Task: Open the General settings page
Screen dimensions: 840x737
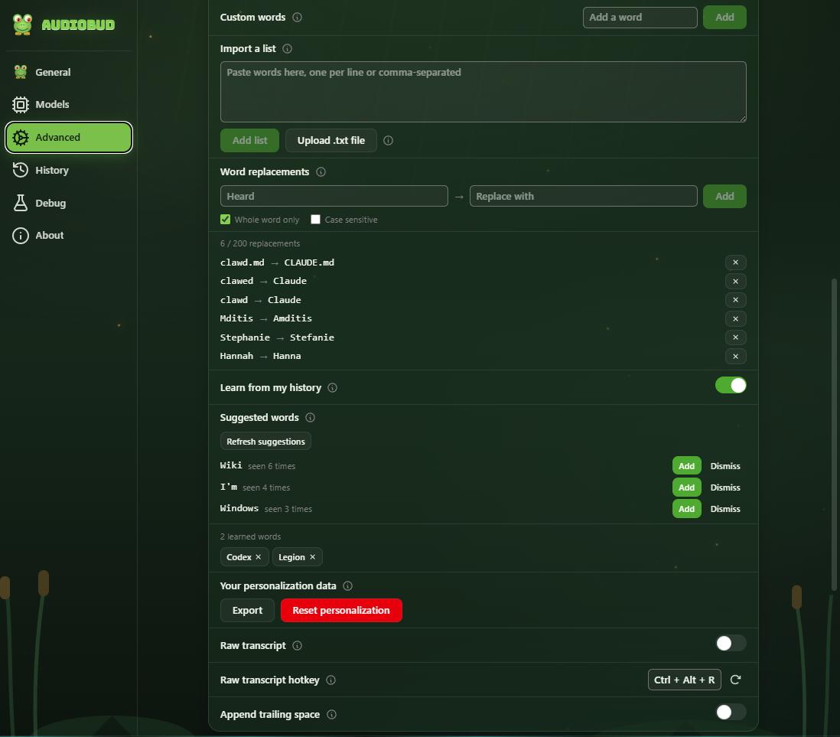Action: click(x=69, y=72)
